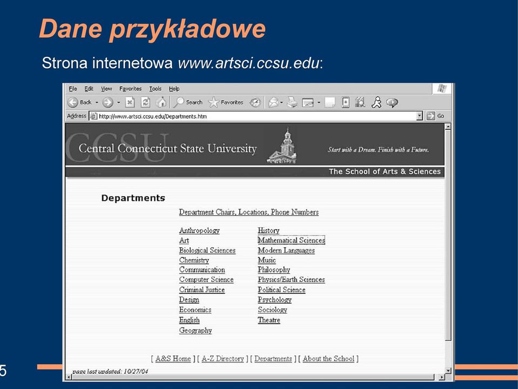
Task: Open the Mathematical Sciences link
Action: [x=291, y=240]
